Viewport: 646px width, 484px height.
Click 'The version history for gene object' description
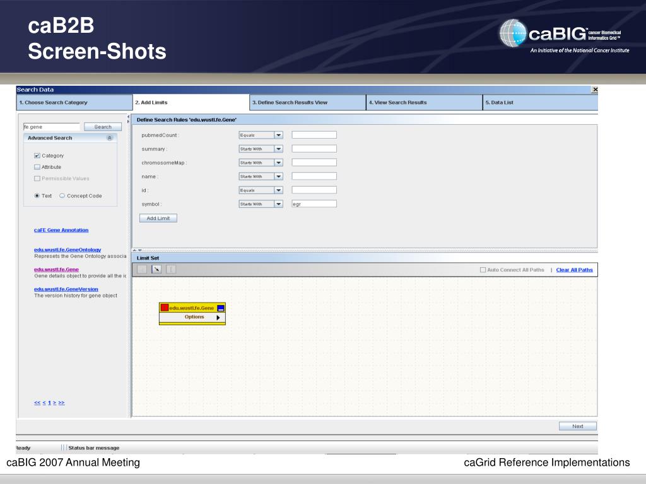coord(76,296)
